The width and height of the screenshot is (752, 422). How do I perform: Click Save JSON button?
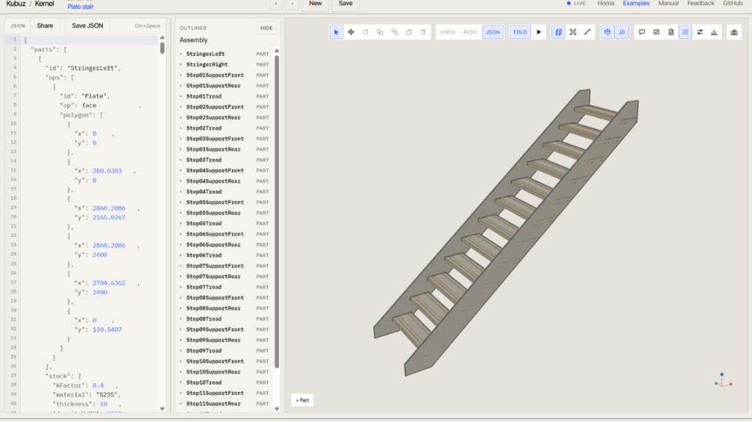87,26
